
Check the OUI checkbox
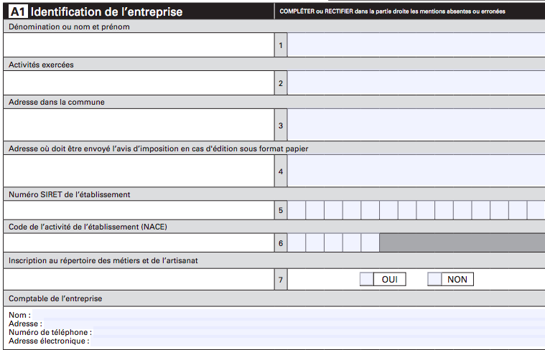[367, 280]
